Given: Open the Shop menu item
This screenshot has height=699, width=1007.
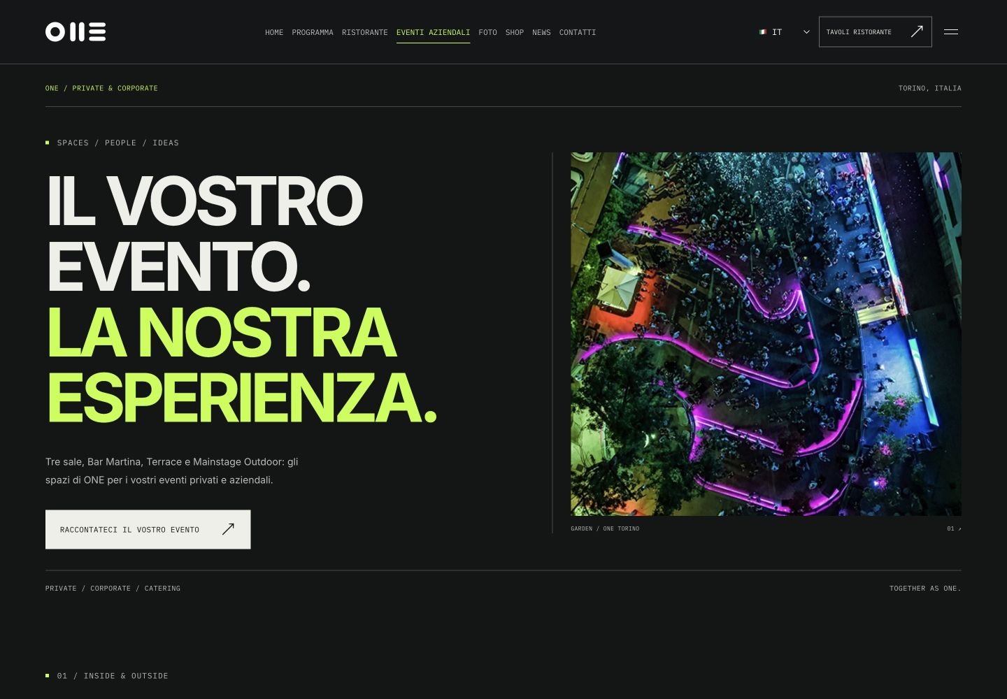Looking at the screenshot, I should tap(515, 32).
